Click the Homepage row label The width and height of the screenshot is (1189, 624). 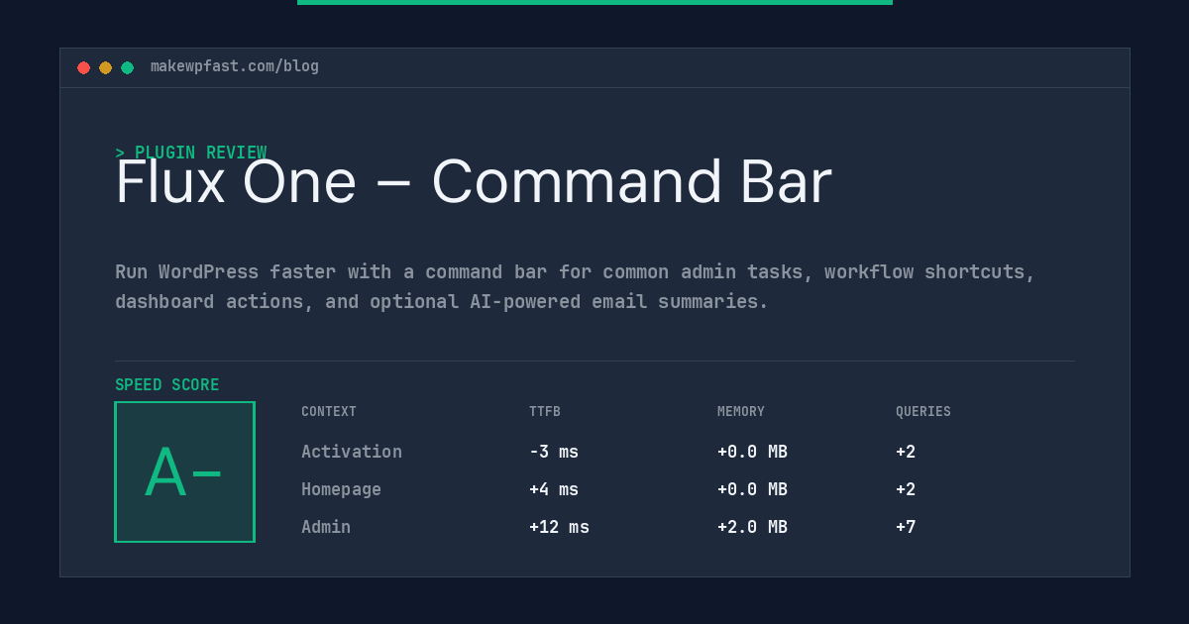click(x=341, y=489)
